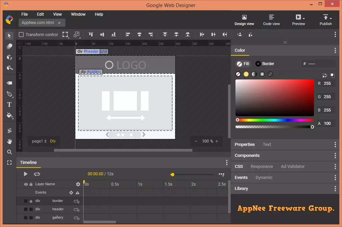Select the Tag tool
This screenshot has height=227, width=342.
coord(9,83)
